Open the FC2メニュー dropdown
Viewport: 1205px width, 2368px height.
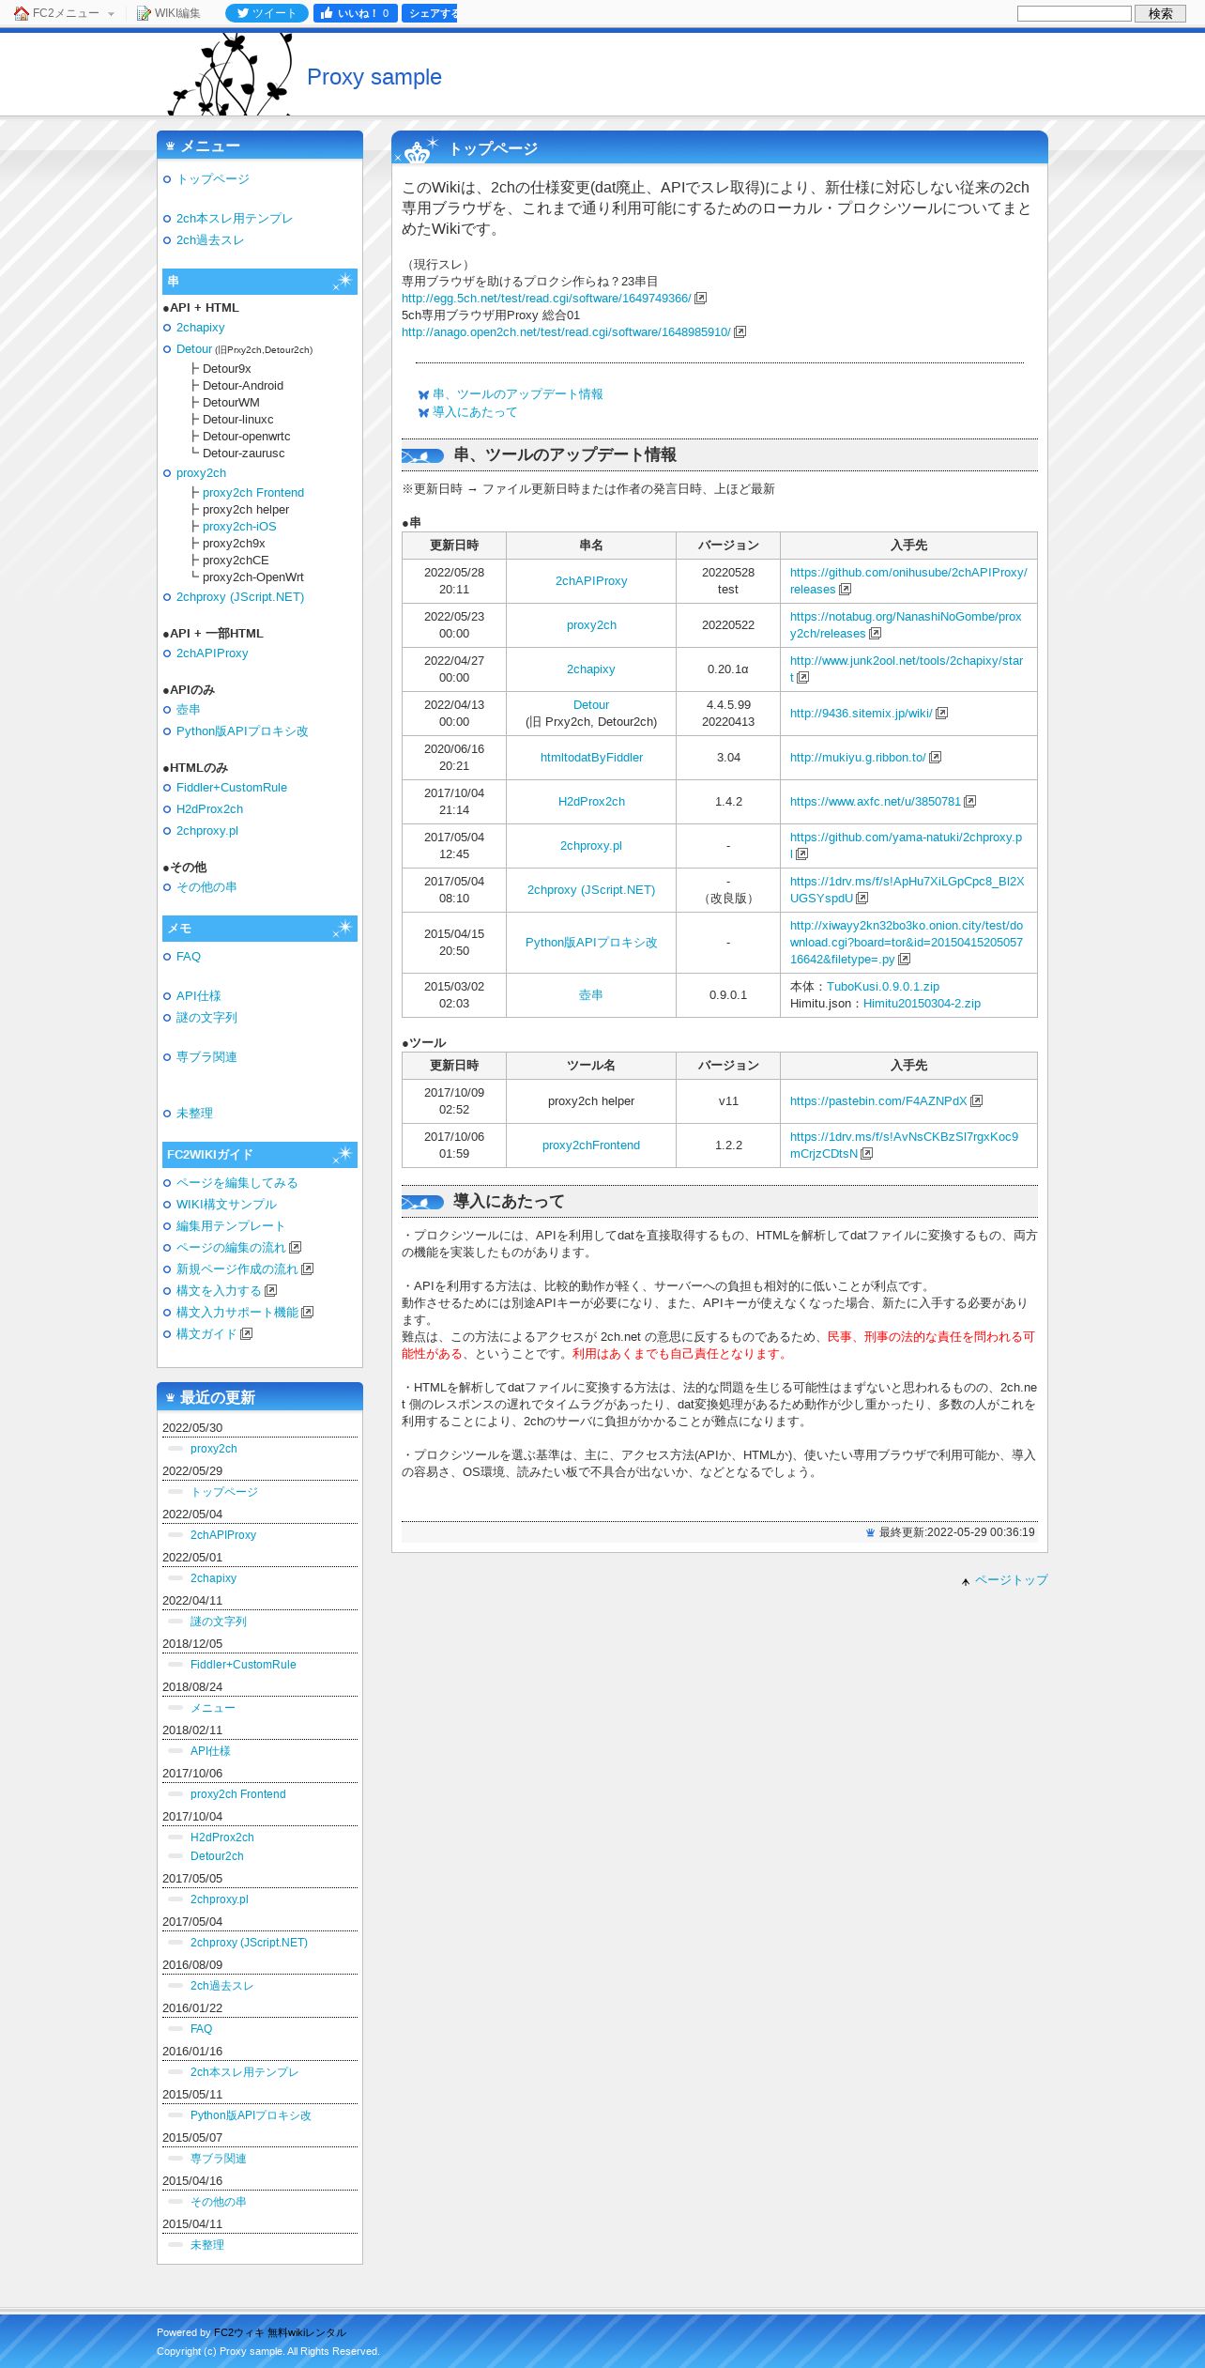click(x=64, y=13)
